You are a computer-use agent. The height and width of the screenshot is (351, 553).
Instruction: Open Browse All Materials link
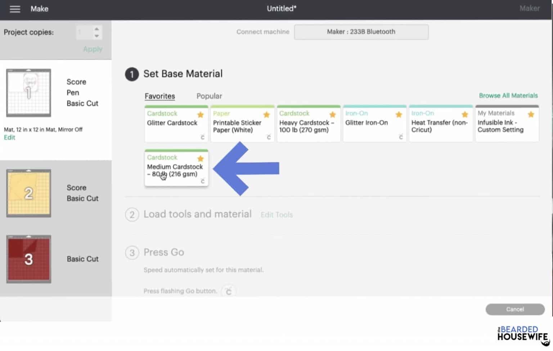pos(508,96)
